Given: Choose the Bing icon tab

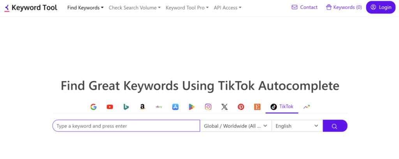Looking at the screenshot, I should 126,107.
